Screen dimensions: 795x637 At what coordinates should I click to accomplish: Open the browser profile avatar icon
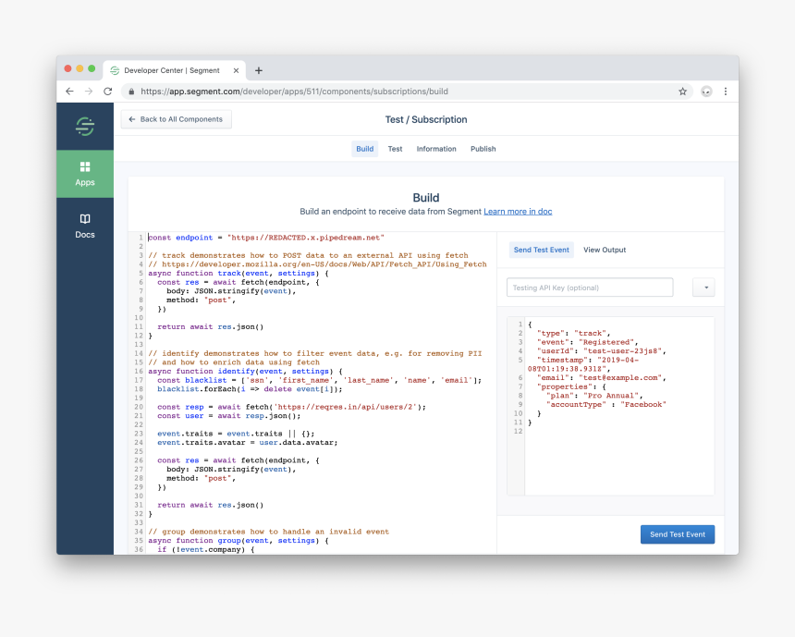click(x=706, y=92)
